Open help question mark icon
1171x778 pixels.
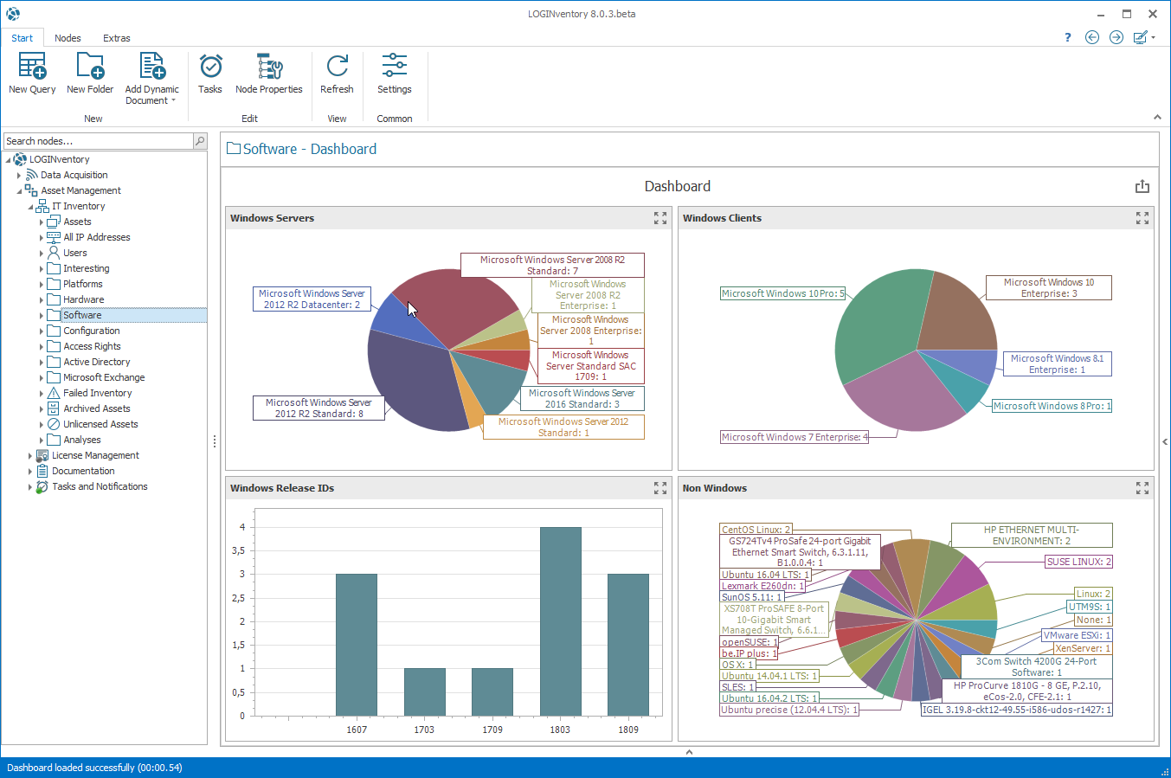pyautogui.click(x=1068, y=37)
